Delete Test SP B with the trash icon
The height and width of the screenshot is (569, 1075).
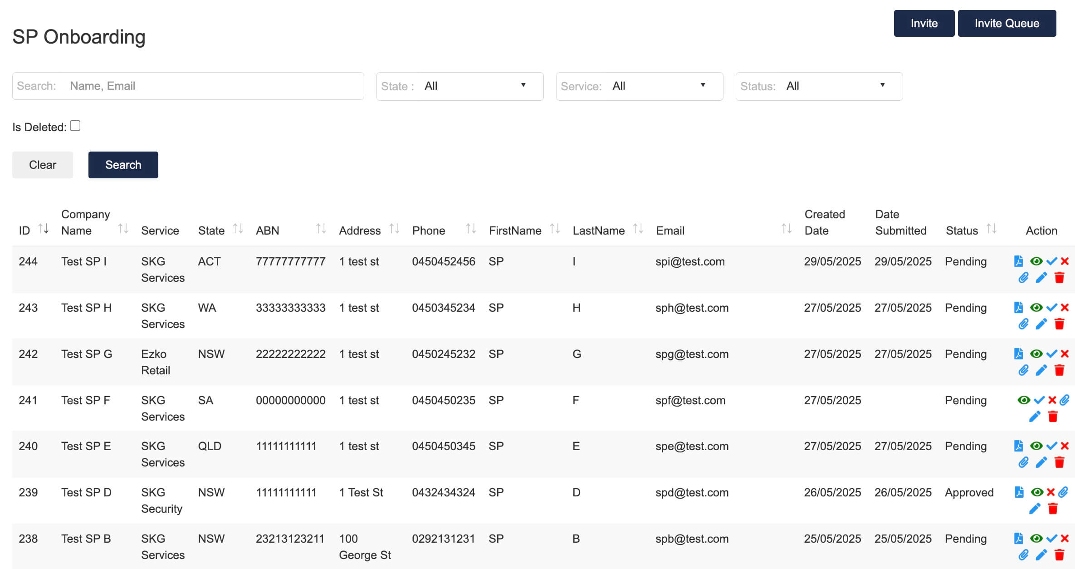pyautogui.click(x=1060, y=555)
